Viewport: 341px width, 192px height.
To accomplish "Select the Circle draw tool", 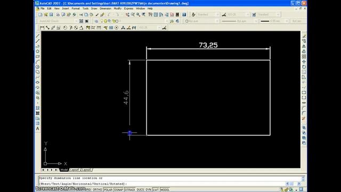I will [38, 67].
